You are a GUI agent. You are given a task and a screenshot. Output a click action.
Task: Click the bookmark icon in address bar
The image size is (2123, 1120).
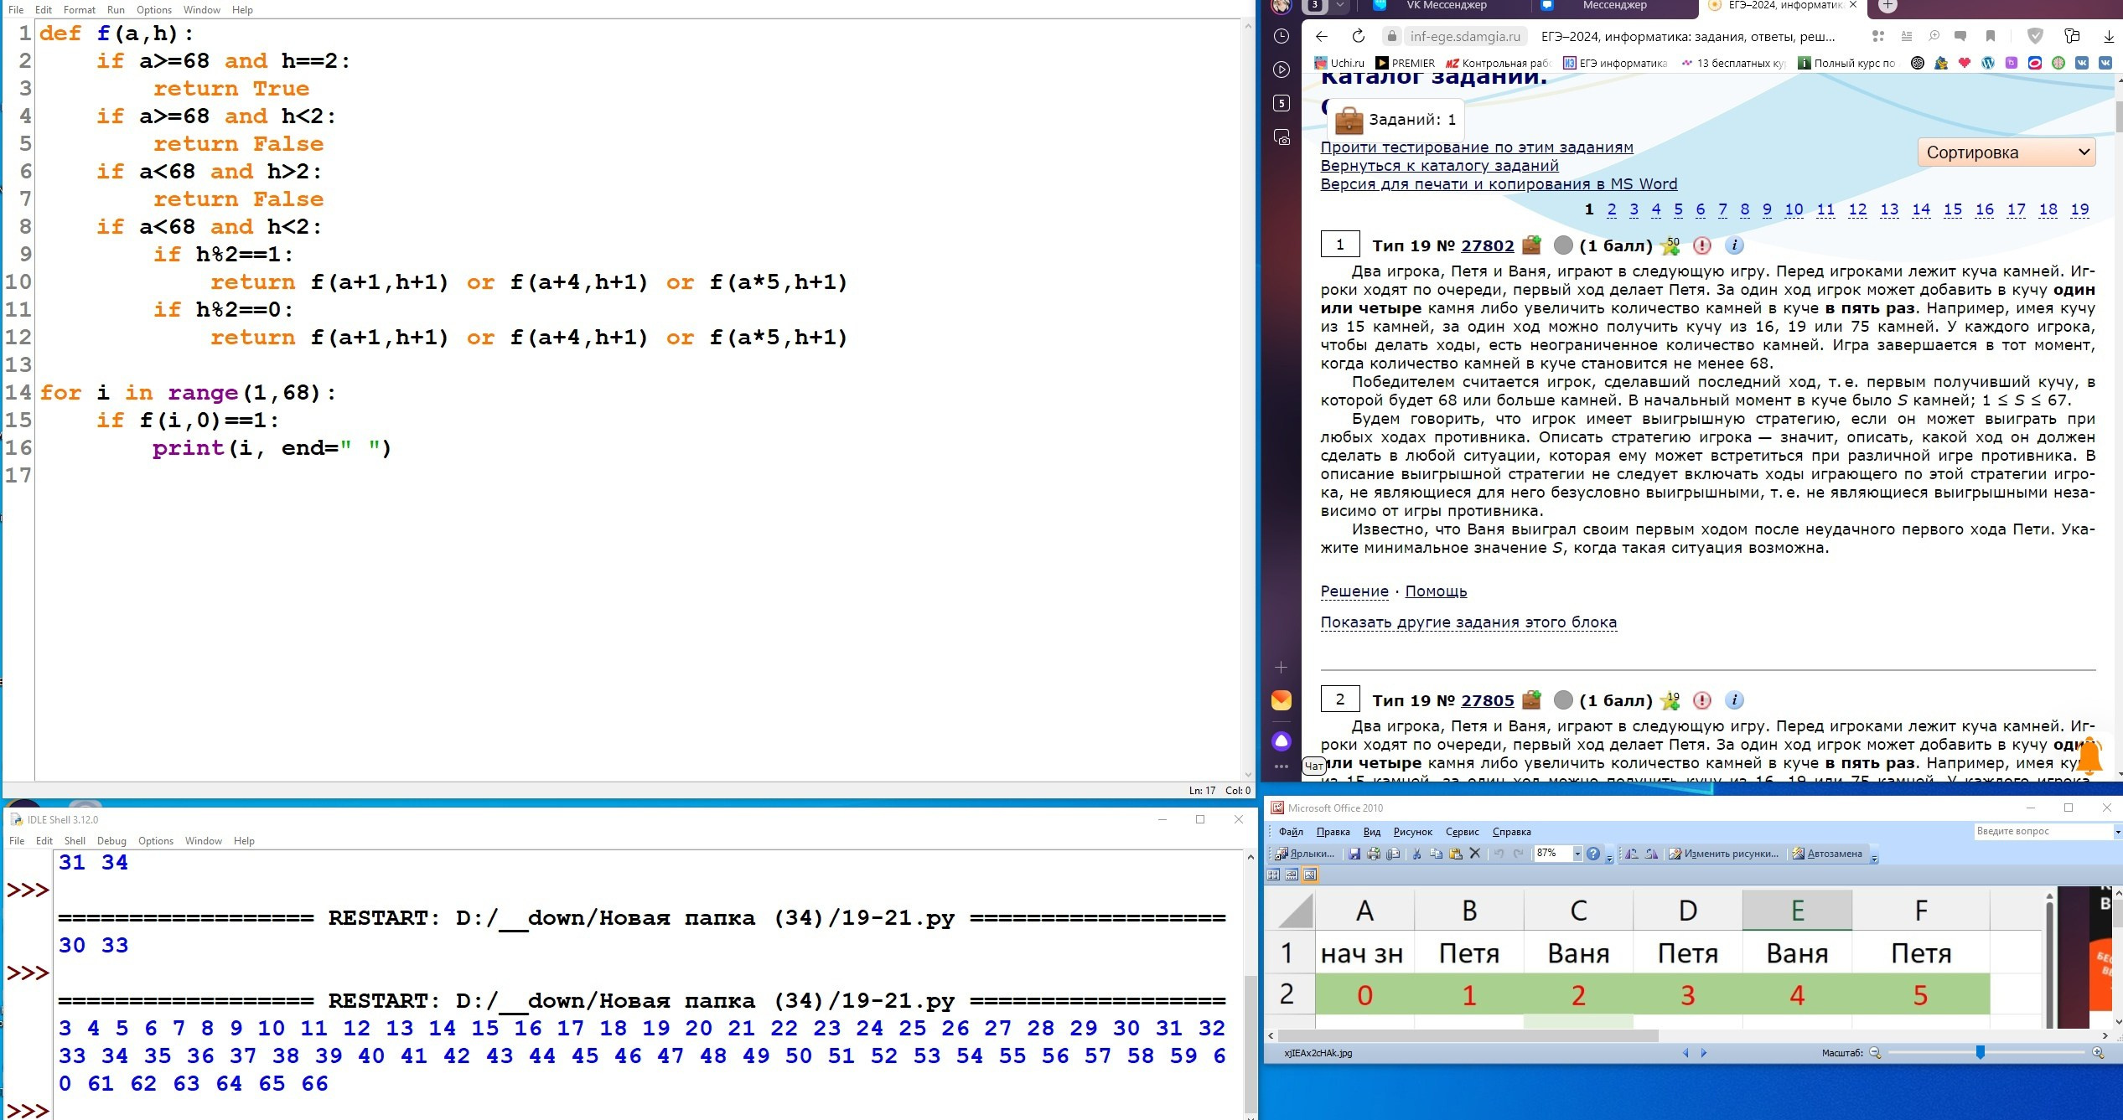click(1990, 36)
